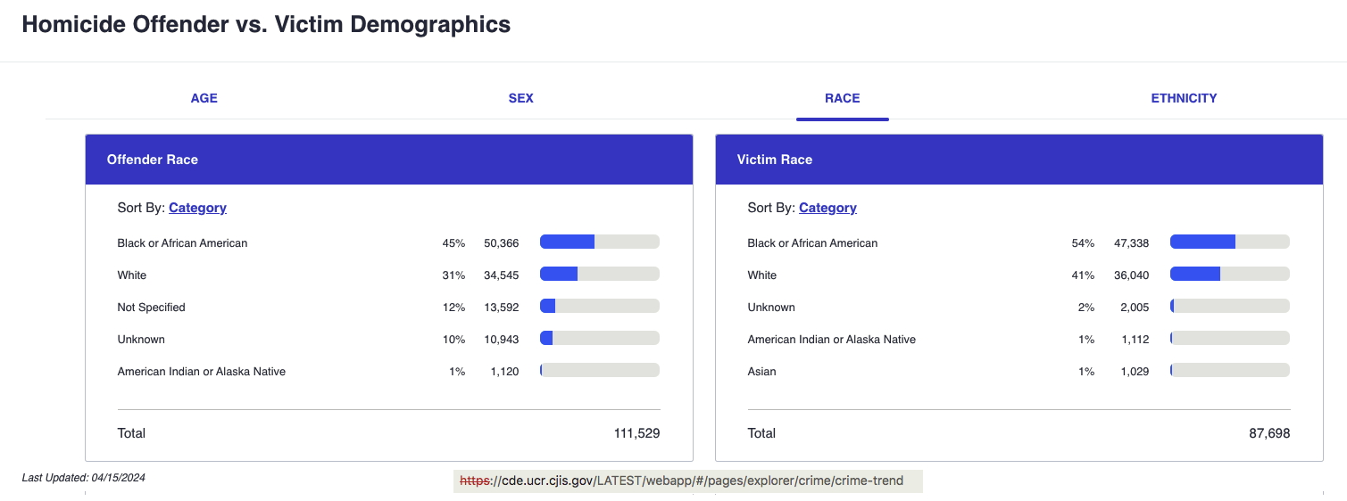Click the Victim Race panel header
Image resolution: width=1347 pixels, height=501 pixels.
1019,160
